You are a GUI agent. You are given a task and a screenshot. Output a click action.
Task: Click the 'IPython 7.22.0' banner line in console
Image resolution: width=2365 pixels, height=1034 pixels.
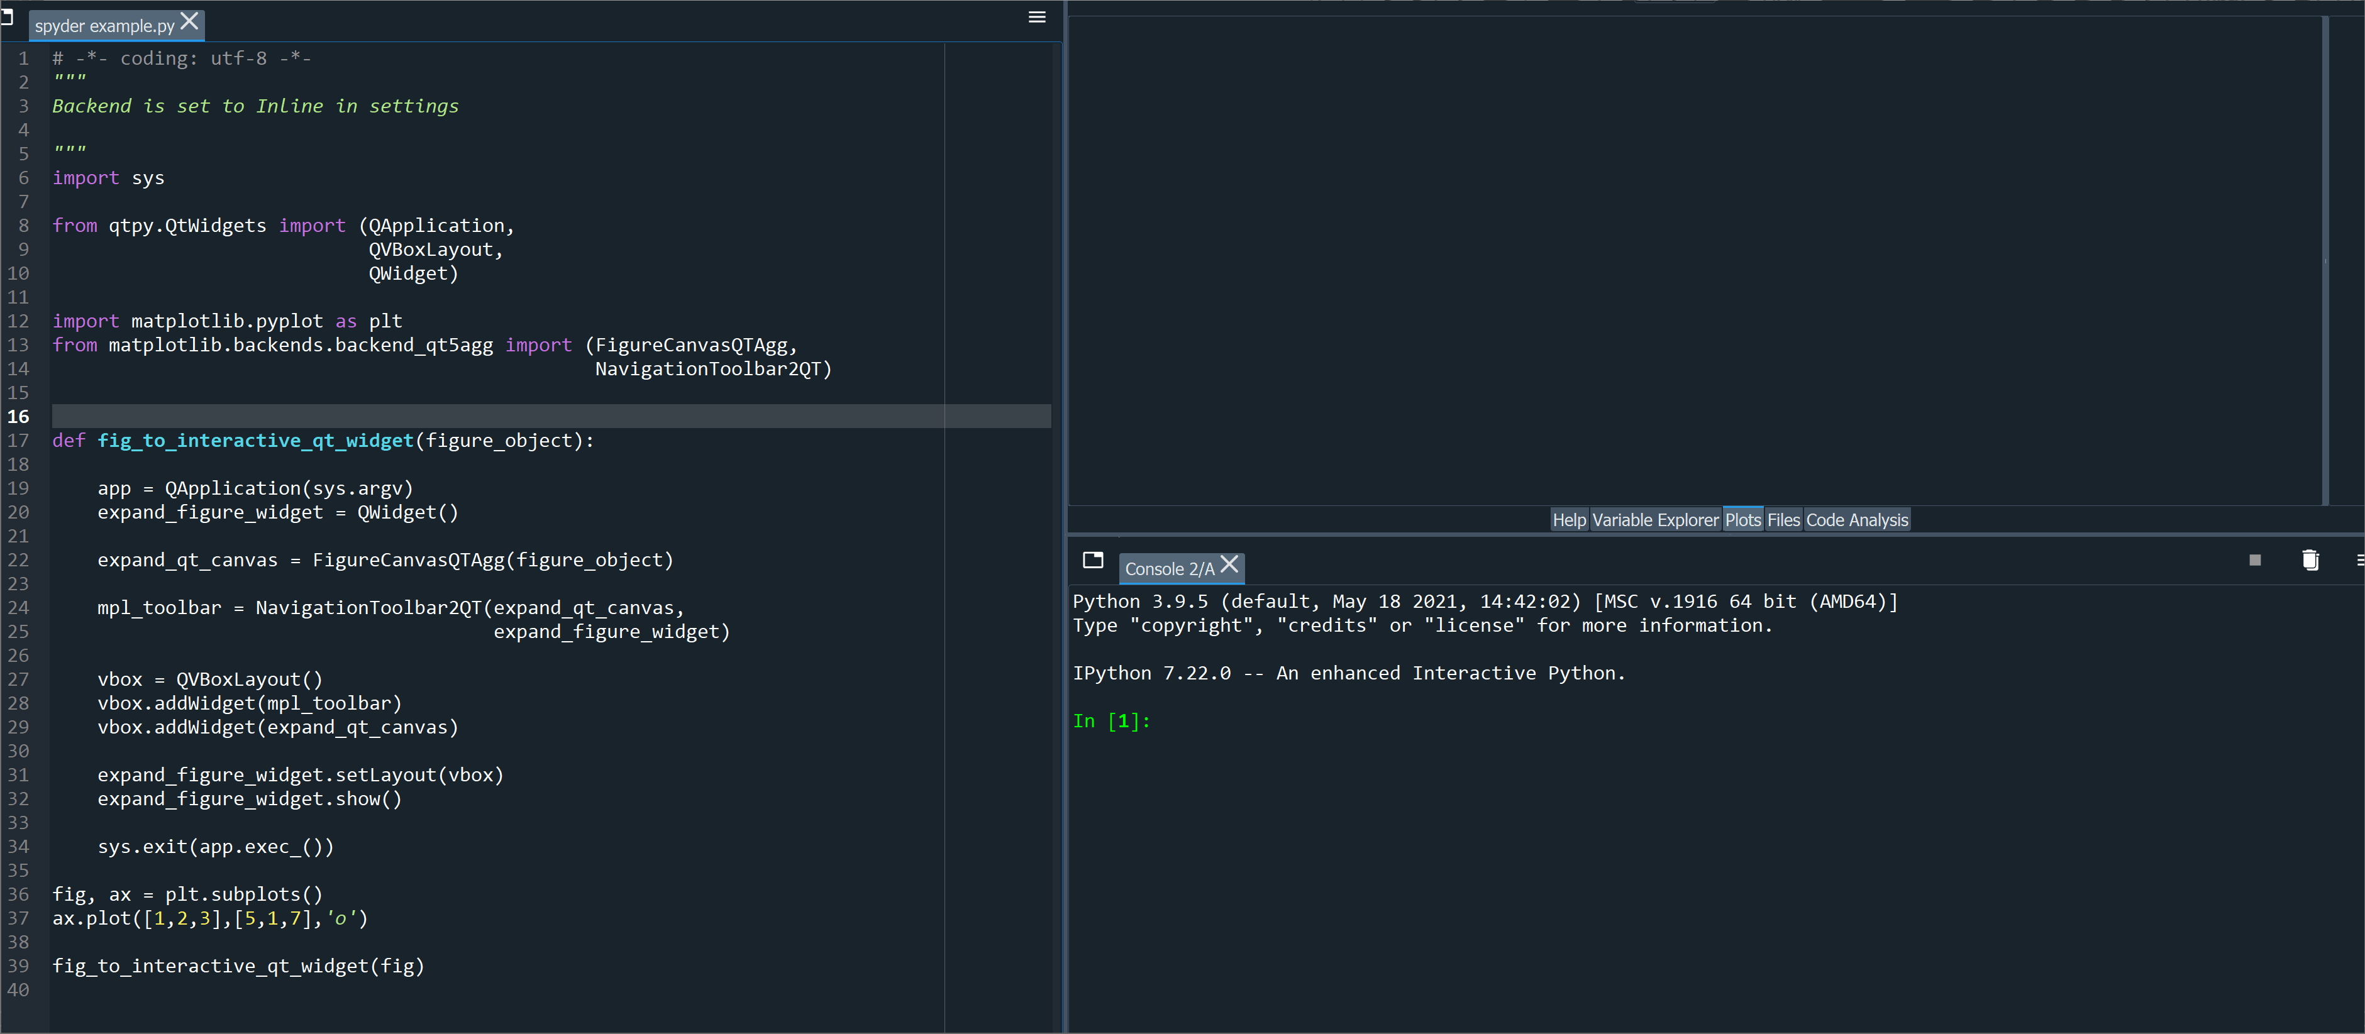(x=1349, y=673)
